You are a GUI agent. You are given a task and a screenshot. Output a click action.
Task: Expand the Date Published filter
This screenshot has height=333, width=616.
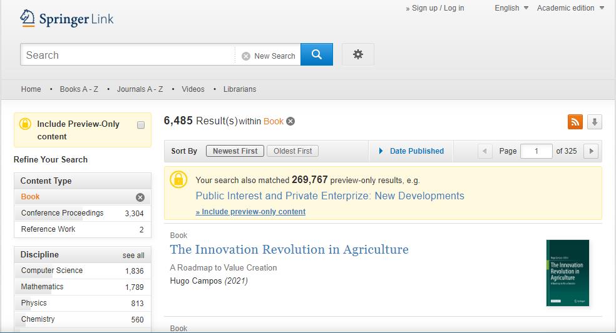click(411, 151)
